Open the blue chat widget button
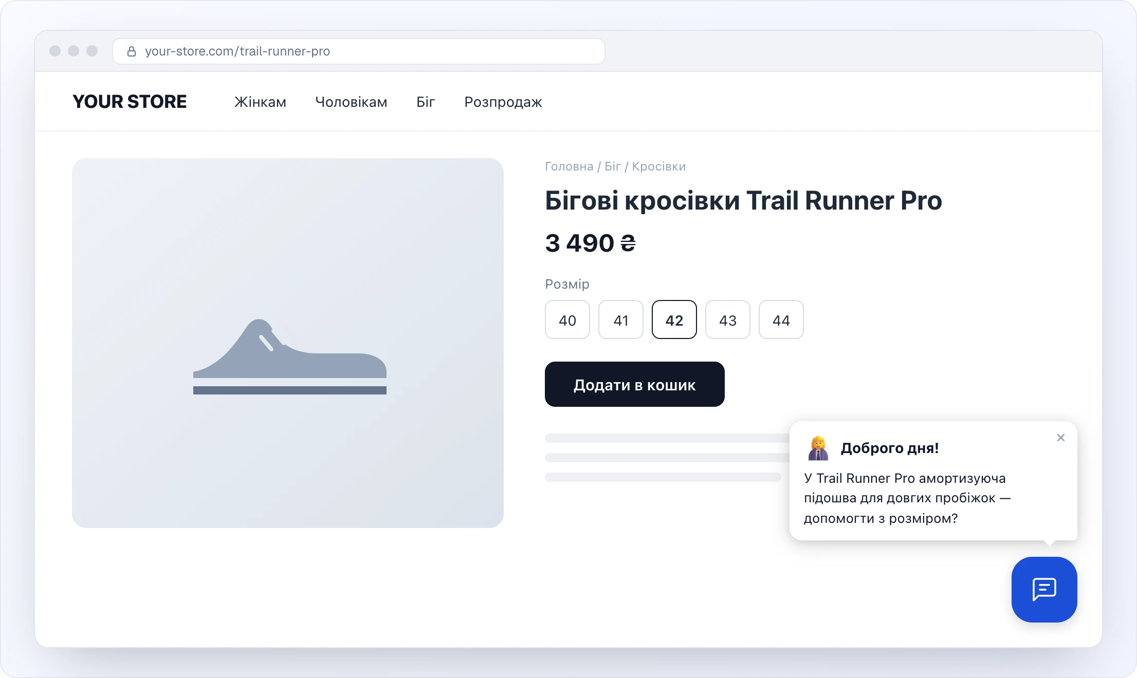 point(1044,589)
